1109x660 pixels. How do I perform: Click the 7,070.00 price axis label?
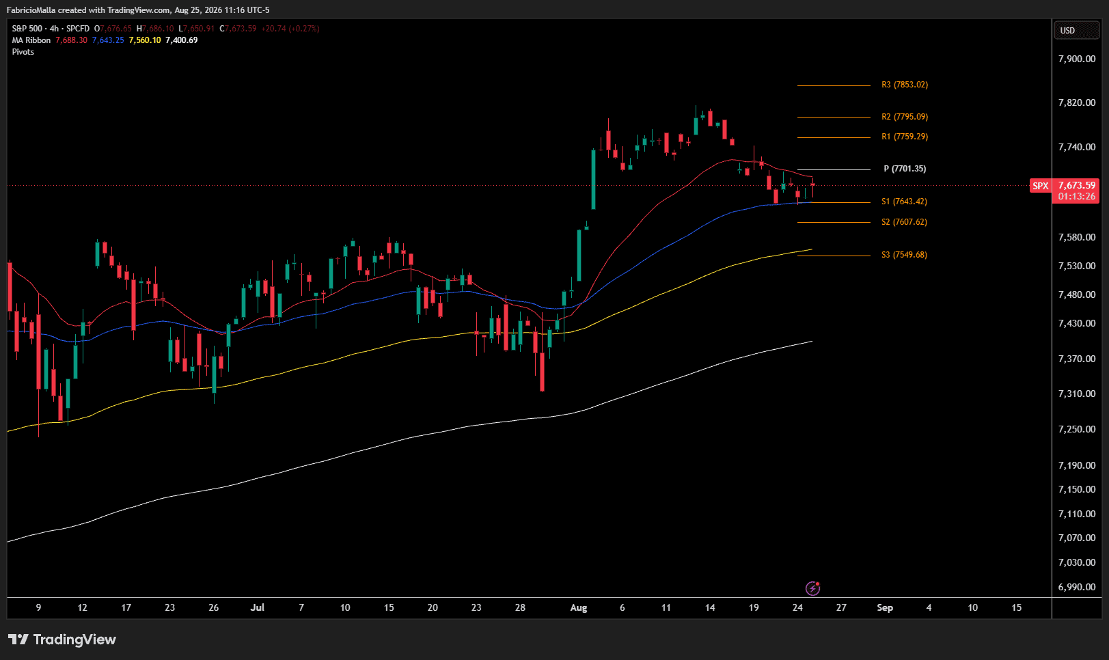coord(1077,538)
